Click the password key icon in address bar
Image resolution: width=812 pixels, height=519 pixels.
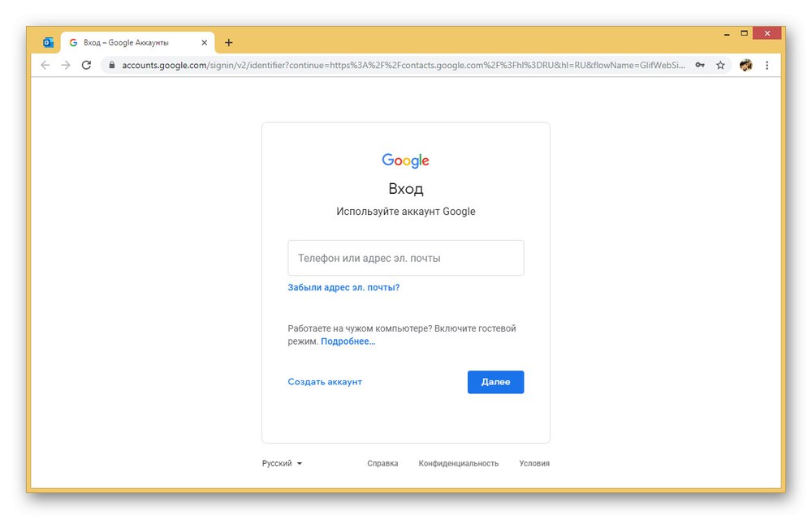[x=700, y=65]
